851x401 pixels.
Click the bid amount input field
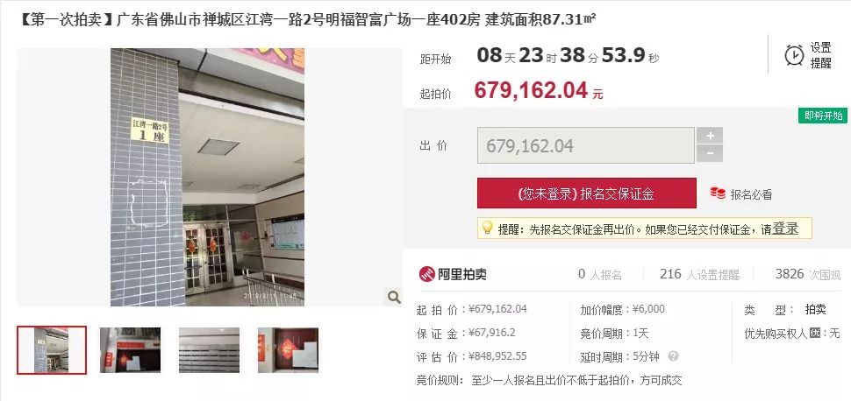(x=585, y=145)
